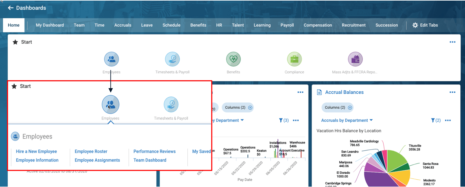Open the Talent tab

tap(238, 25)
